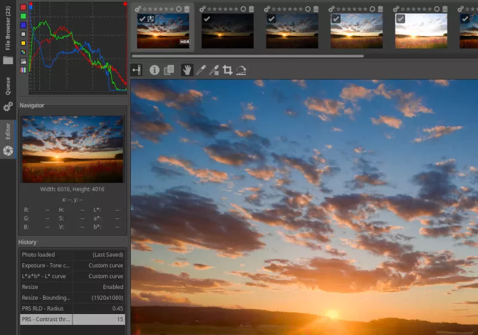Click gears icon above the fifth bright thumbnail
The image size is (478, 335).
396,9
